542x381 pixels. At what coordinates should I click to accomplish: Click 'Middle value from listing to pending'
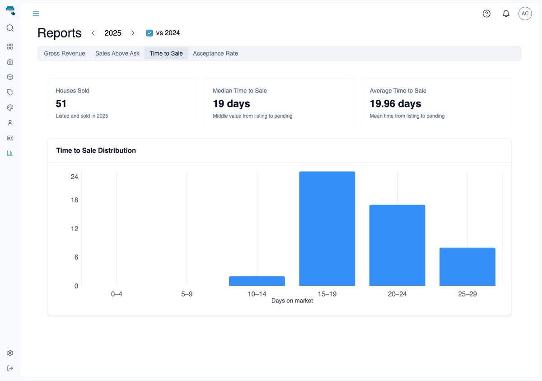[x=252, y=116]
